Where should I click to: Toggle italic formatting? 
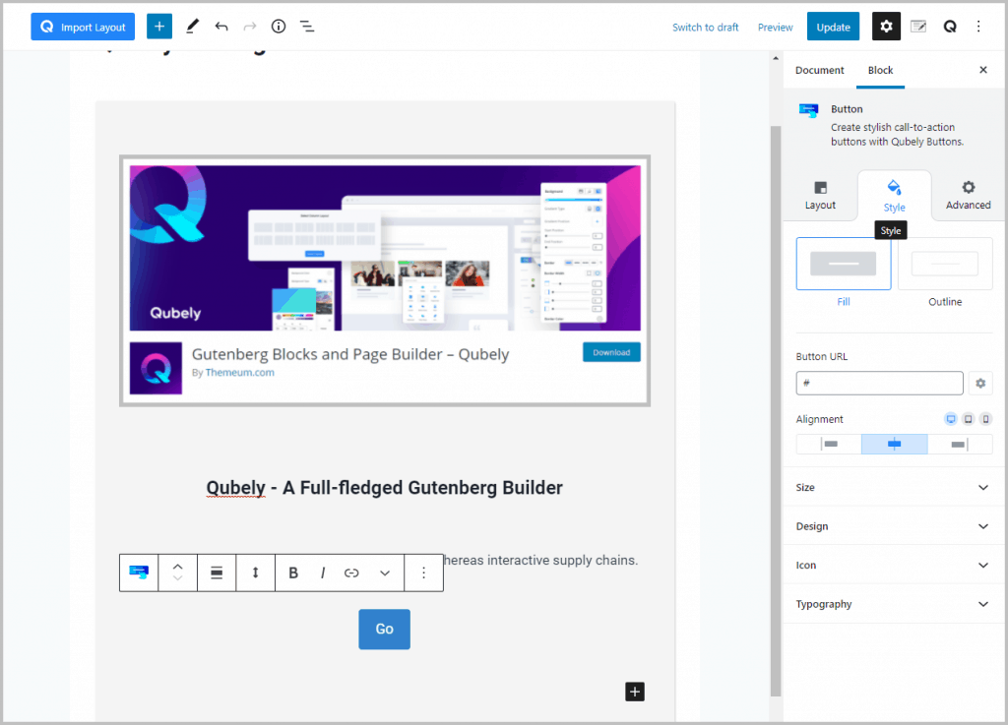[x=323, y=573]
